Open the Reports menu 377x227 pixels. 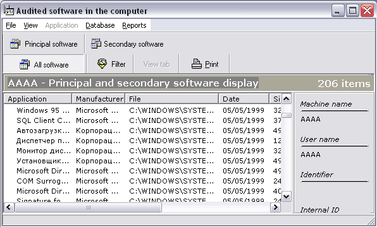tap(134, 25)
